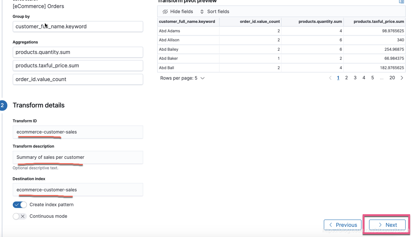The height and width of the screenshot is (237, 413).
Task: Click the 98.9765625 price cell
Action: pos(375,31)
